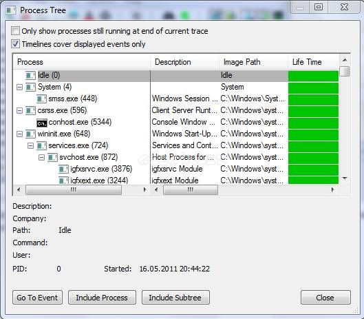Click the services.exe (724) process icon
364x319 pixels.
pyautogui.click(x=41, y=146)
